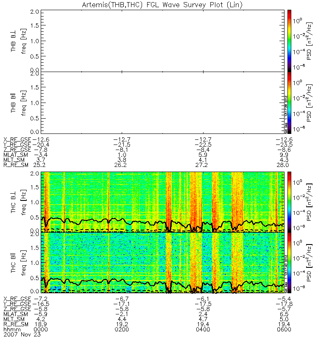
Task: Click R_RE_SM value 27.2
Action: click(x=201, y=165)
